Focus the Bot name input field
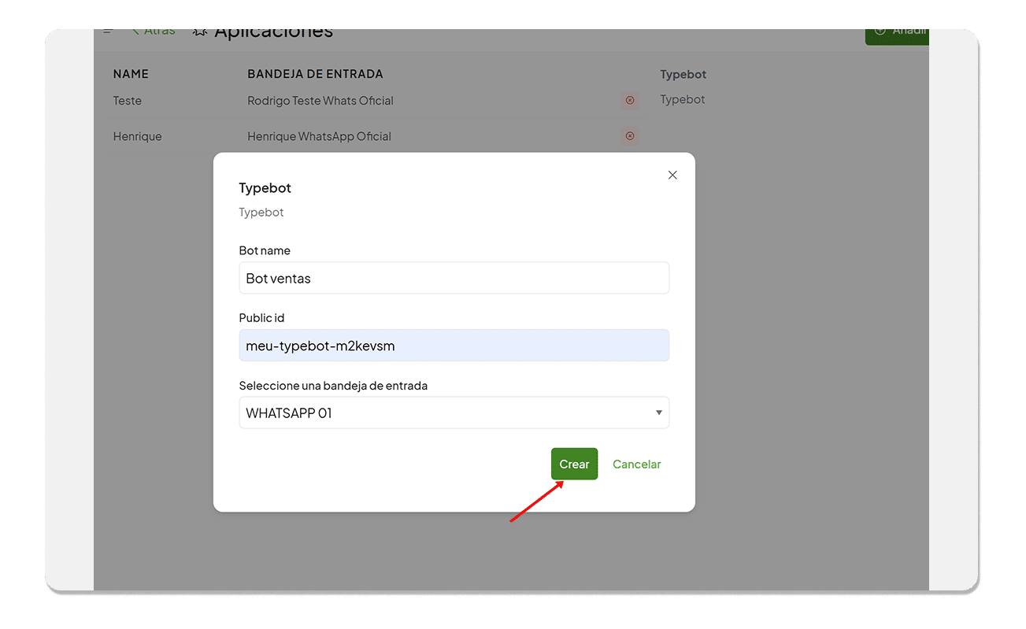This screenshot has width=1026, height=629. (x=454, y=278)
